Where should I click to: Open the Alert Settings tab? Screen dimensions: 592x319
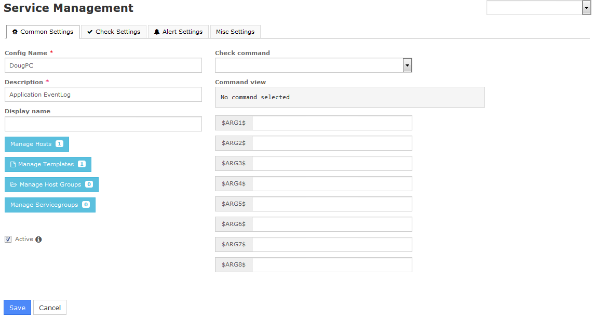pos(178,32)
